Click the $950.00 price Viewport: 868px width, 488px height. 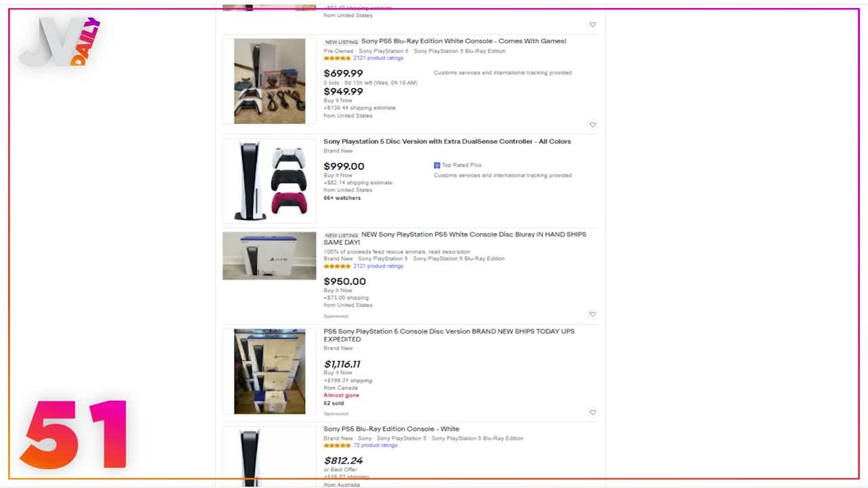click(344, 281)
